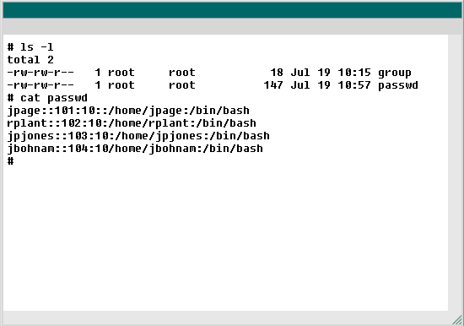Click the terminal window title bar

pos(232,10)
